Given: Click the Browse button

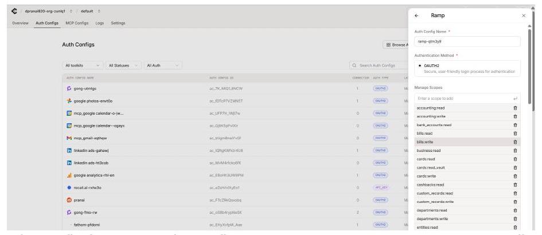Looking at the screenshot, I should pyautogui.click(x=396, y=45).
